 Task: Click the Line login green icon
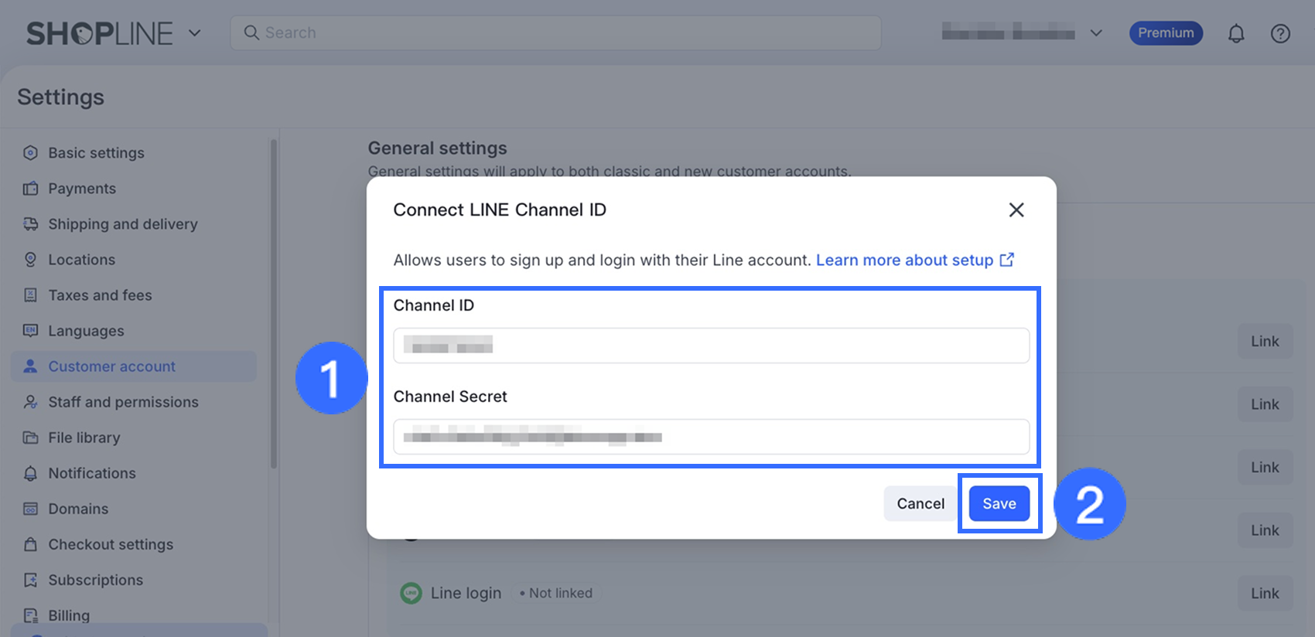coord(411,593)
